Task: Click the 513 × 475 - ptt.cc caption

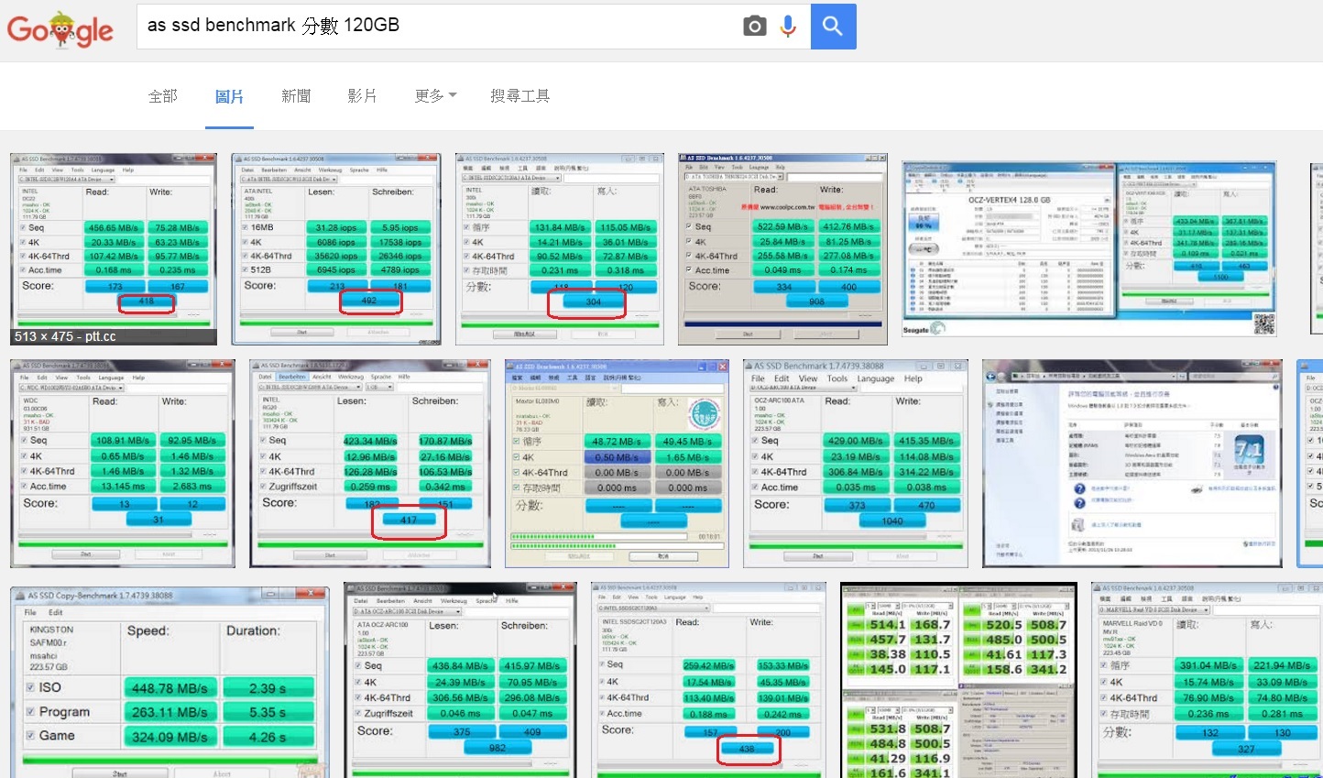Action: point(66,336)
